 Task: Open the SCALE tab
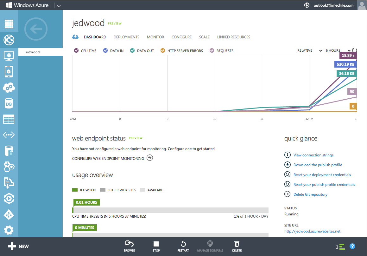click(204, 37)
